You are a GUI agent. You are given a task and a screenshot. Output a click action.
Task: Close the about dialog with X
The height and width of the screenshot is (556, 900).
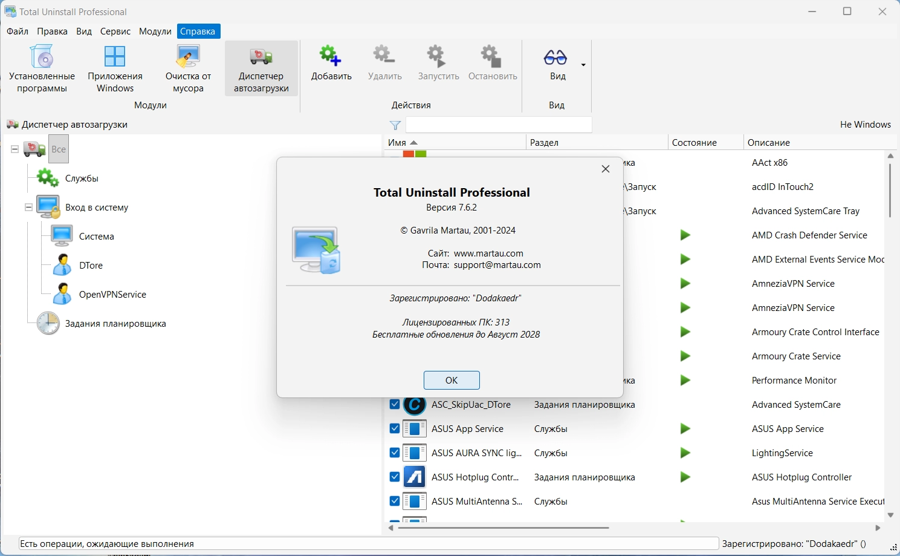[x=606, y=169]
